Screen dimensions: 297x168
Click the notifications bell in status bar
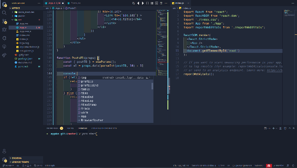(x=293, y=166)
